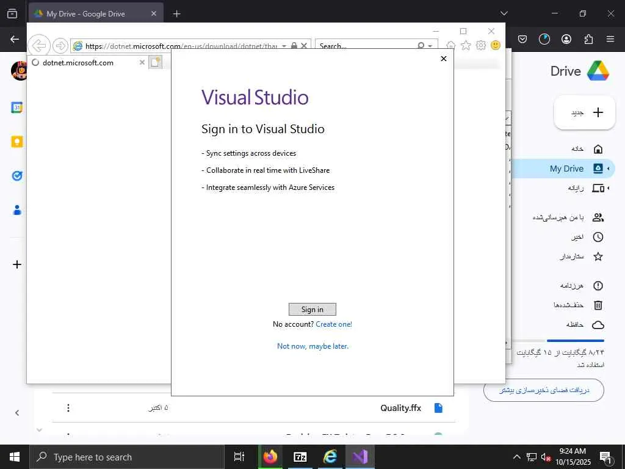Open Internet Explorer favorites star

(x=466, y=45)
